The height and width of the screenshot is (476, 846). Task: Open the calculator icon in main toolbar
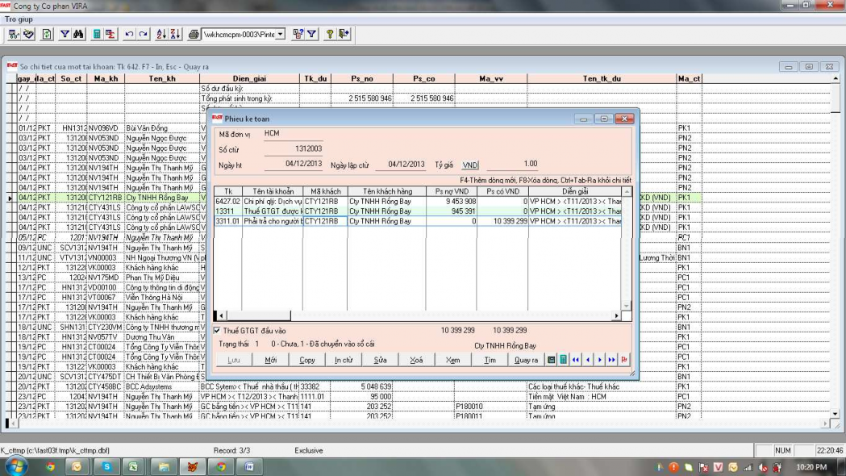(97, 34)
